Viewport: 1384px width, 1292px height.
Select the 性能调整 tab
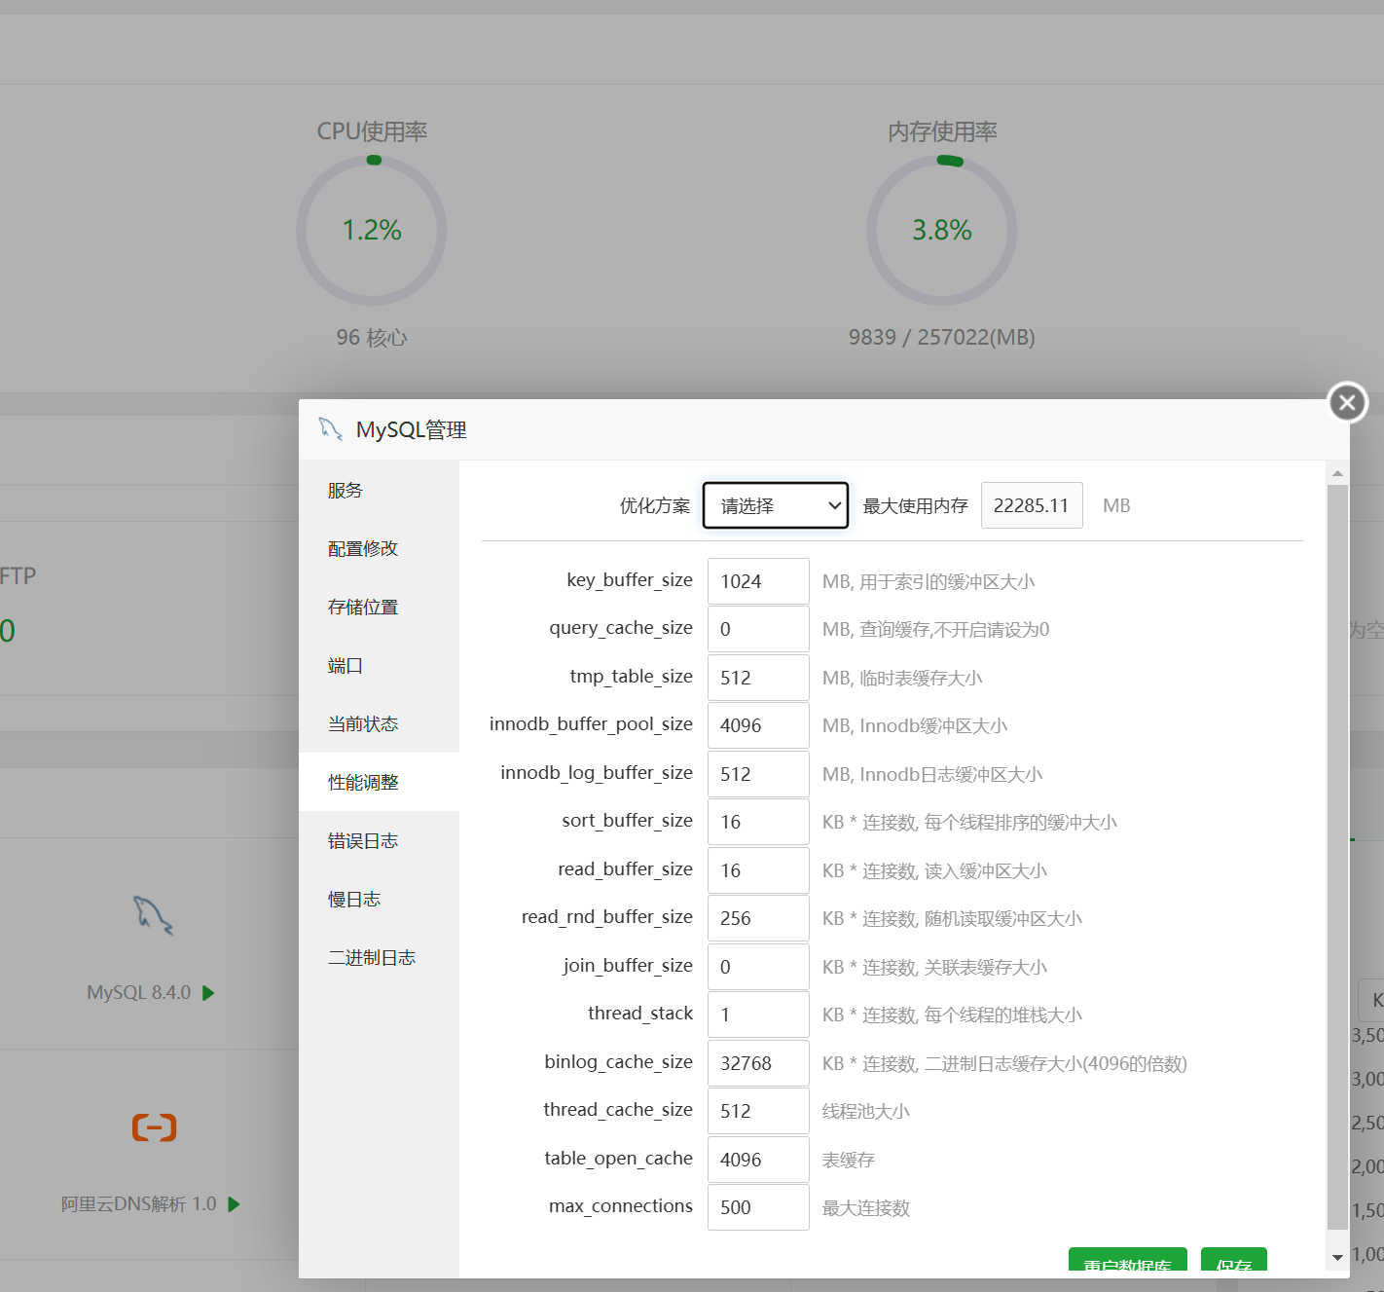pyautogui.click(x=379, y=782)
